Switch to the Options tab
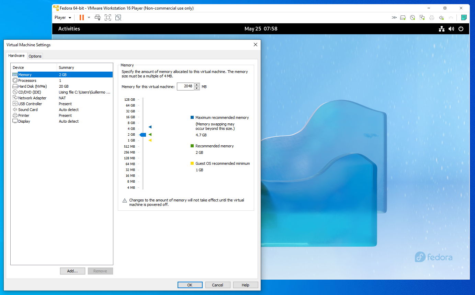This screenshot has width=475, height=295. click(x=35, y=56)
